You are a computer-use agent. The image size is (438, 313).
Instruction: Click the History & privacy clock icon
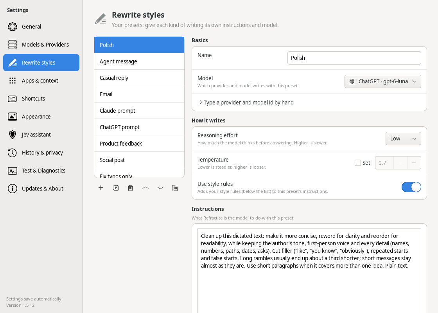[12, 153]
